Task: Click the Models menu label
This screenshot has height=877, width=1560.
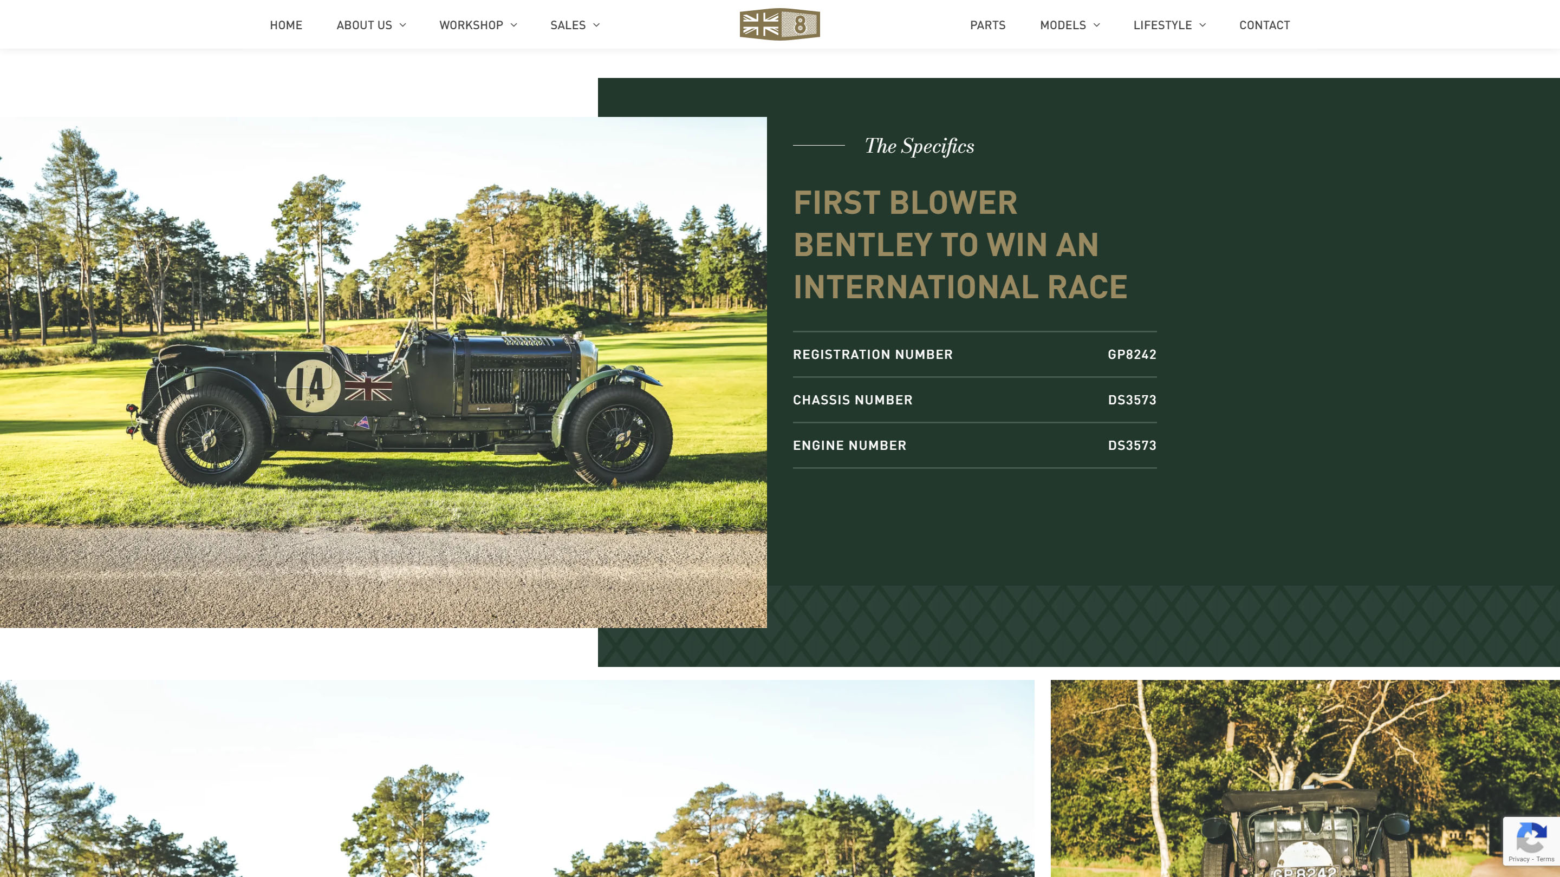Action: pyautogui.click(x=1063, y=25)
